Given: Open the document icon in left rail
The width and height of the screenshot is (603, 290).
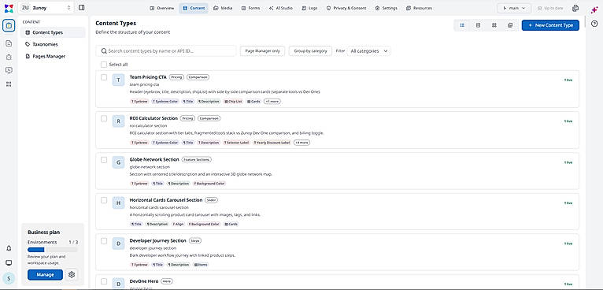Looking at the screenshot, I should pyautogui.click(x=9, y=43).
